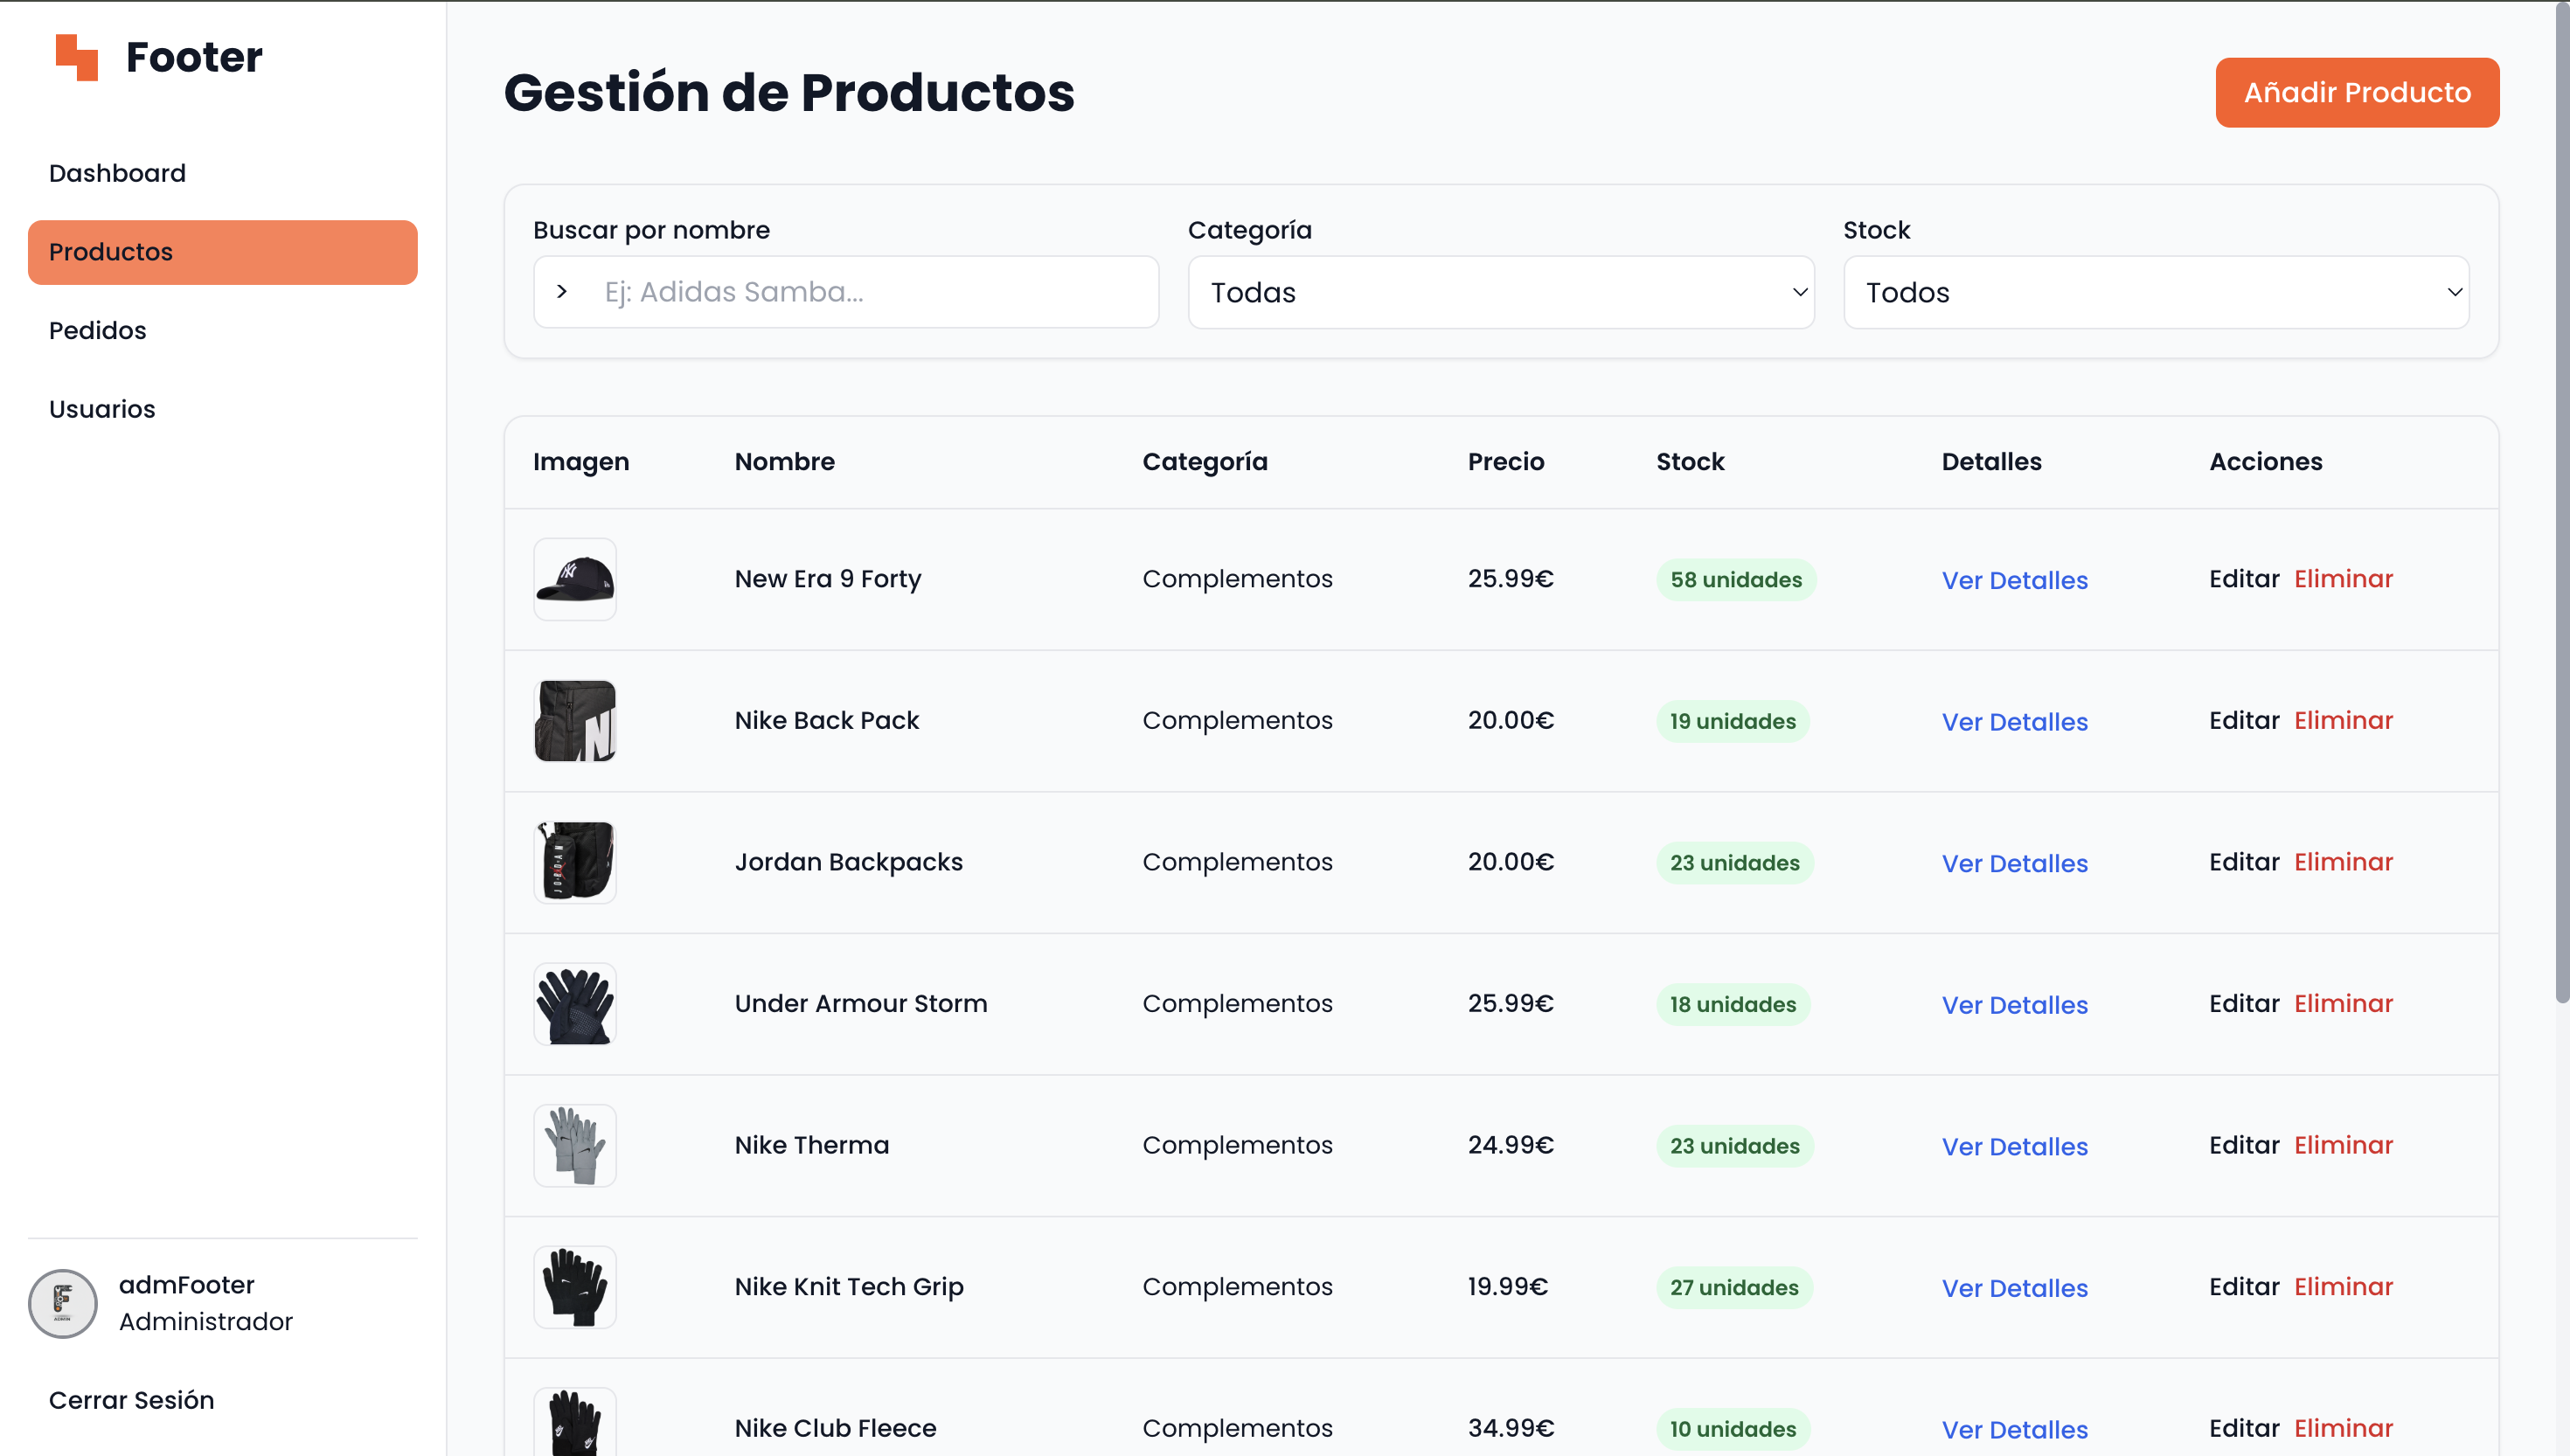Delete the Nike Knit Tech Grip product

2343,1286
